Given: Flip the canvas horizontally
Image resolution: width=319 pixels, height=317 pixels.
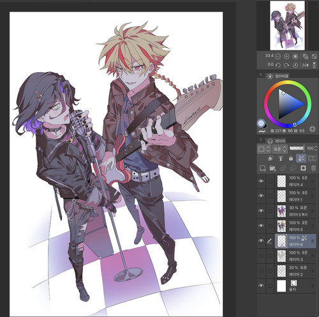Looking at the screenshot, I should [306, 65].
